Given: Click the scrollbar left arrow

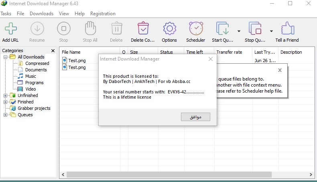Looking at the screenshot, I should [x=63, y=174].
